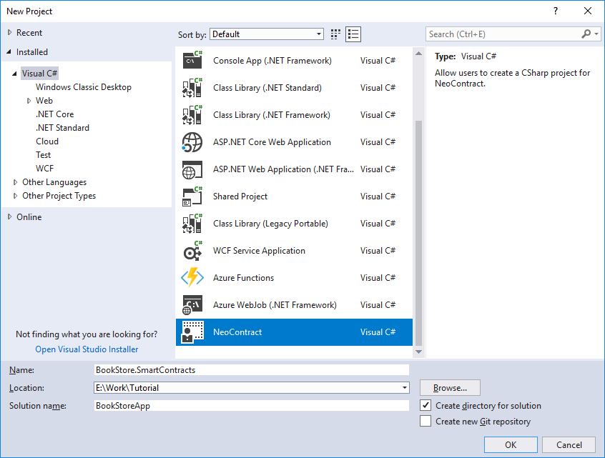
Task: Open the Location path dropdown arrow
Action: [404, 388]
